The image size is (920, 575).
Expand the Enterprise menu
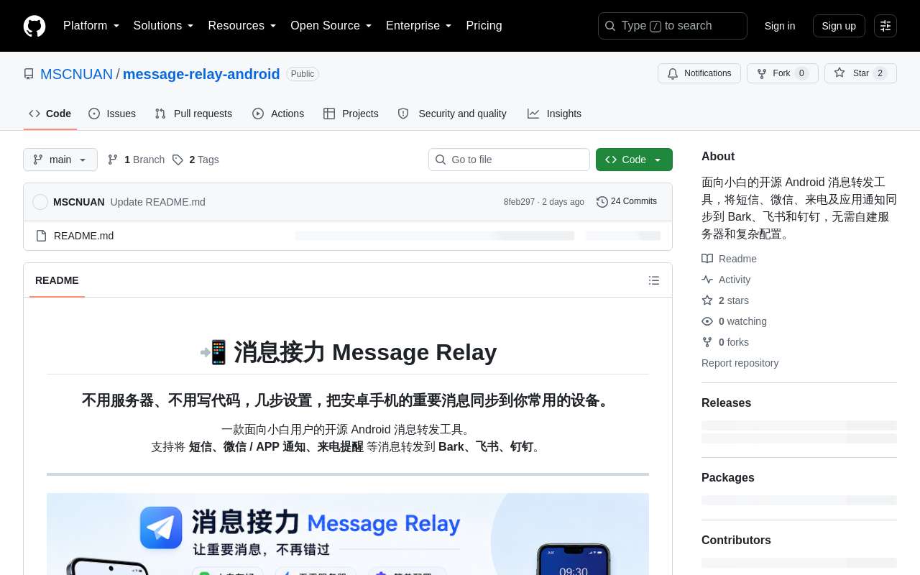[x=419, y=26]
